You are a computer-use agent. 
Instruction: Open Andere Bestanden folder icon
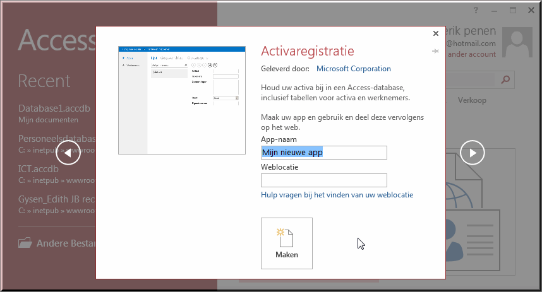(x=25, y=243)
